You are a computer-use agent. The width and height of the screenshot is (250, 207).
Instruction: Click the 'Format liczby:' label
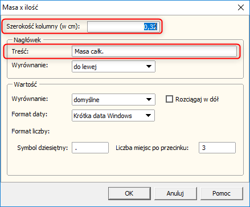(x=31, y=131)
